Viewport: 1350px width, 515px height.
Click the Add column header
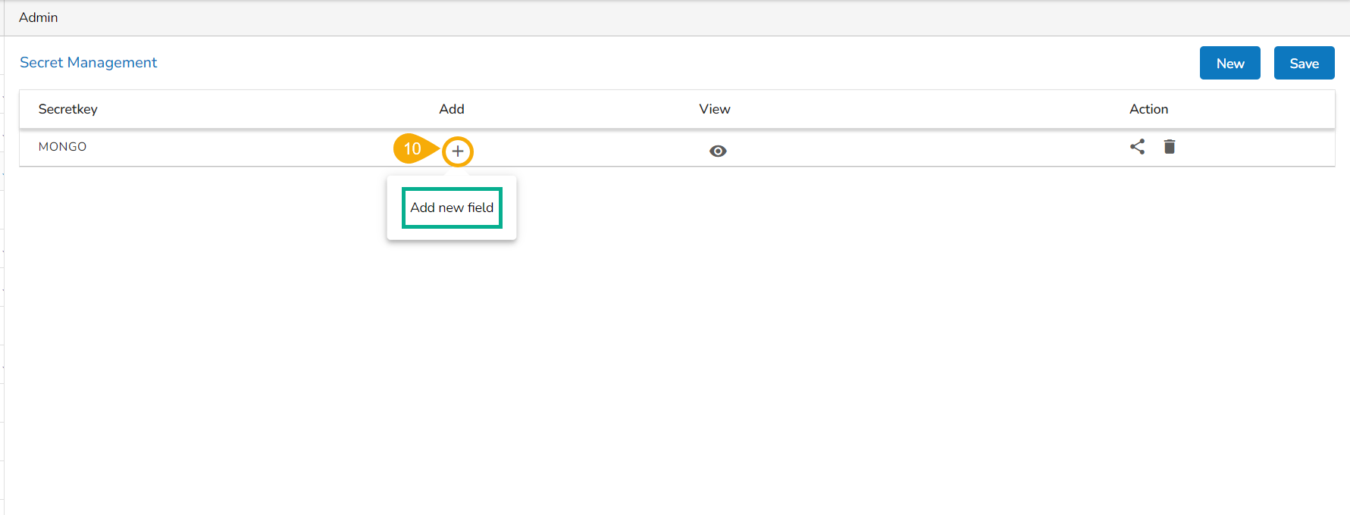pyautogui.click(x=452, y=109)
